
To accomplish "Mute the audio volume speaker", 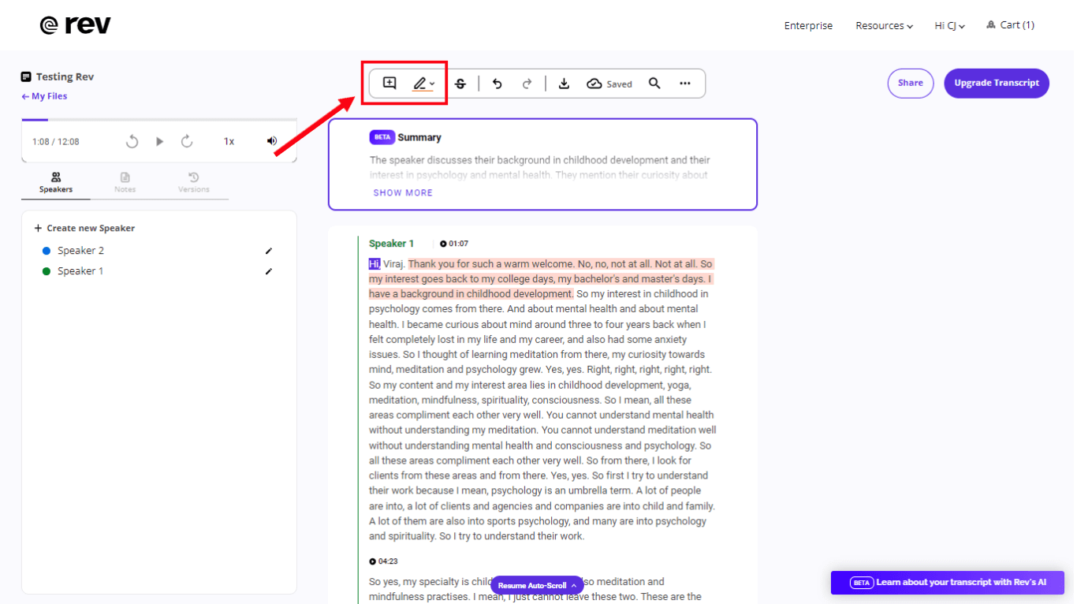I will 272,141.
